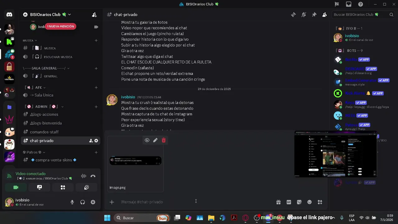Screen dimensions: 398x224
Task: Open apps launcher icon in message bar
Action: coord(320,202)
